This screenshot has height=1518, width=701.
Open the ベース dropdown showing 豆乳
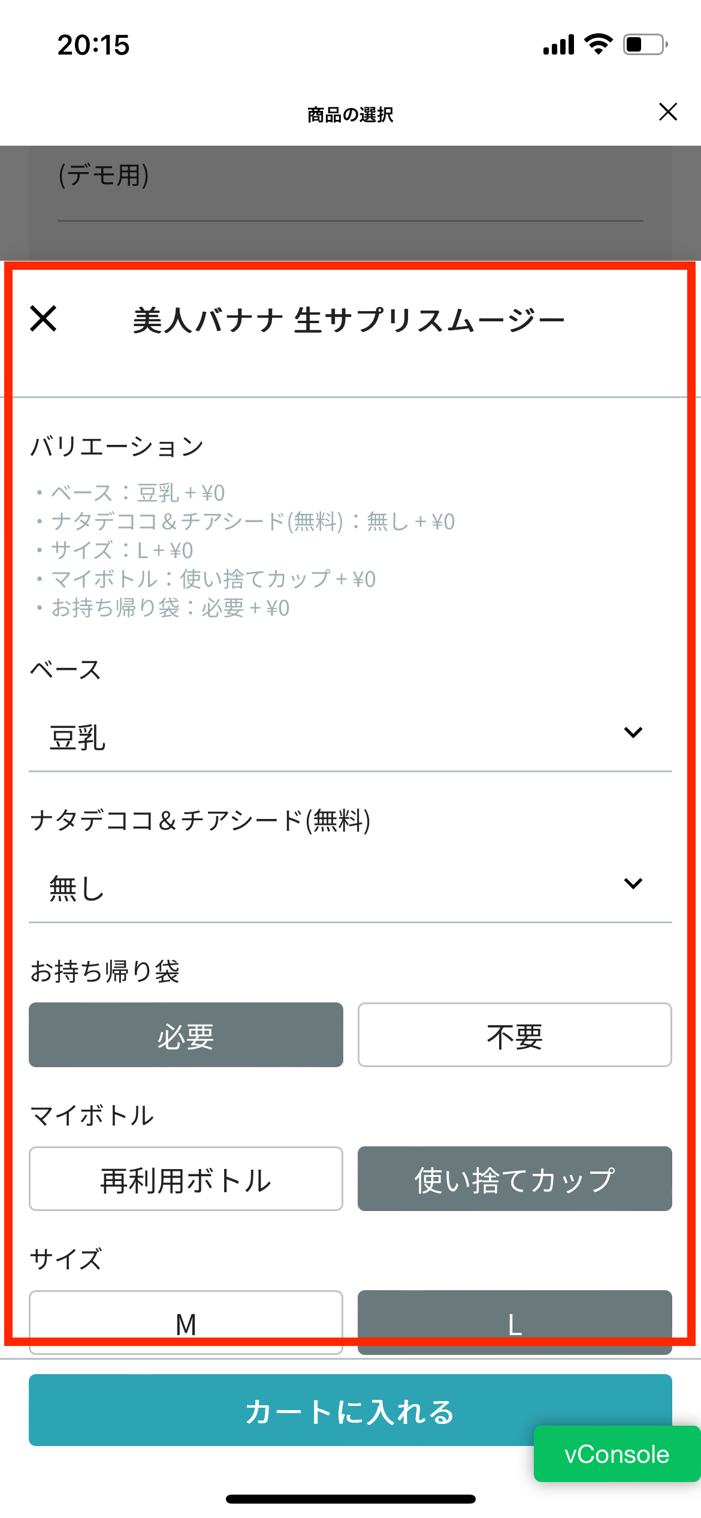[x=350, y=737]
